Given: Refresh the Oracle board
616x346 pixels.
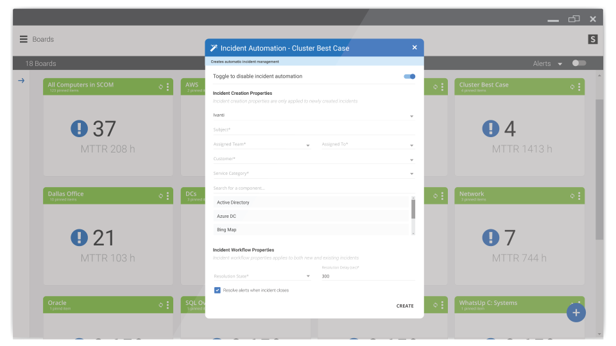Looking at the screenshot, I should (x=160, y=305).
